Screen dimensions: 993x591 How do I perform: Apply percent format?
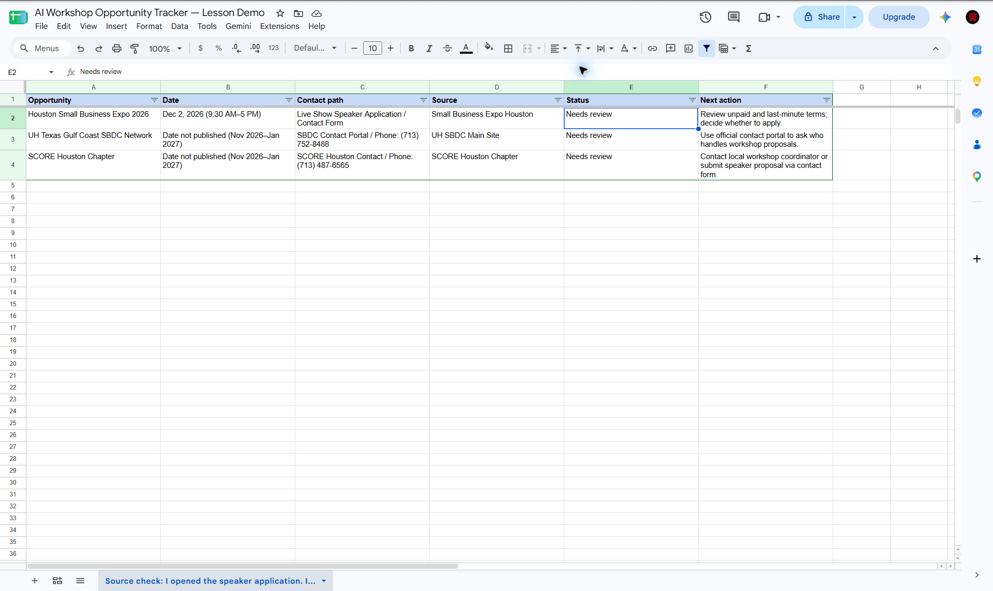pos(219,49)
